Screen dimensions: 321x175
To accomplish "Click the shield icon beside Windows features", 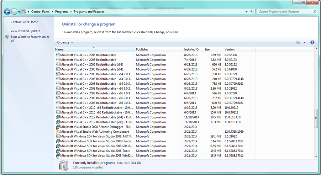I will [x=7, y=37].
